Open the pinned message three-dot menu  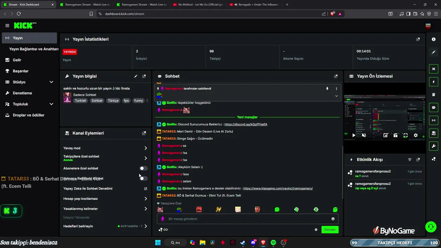[x=336, y=89]
